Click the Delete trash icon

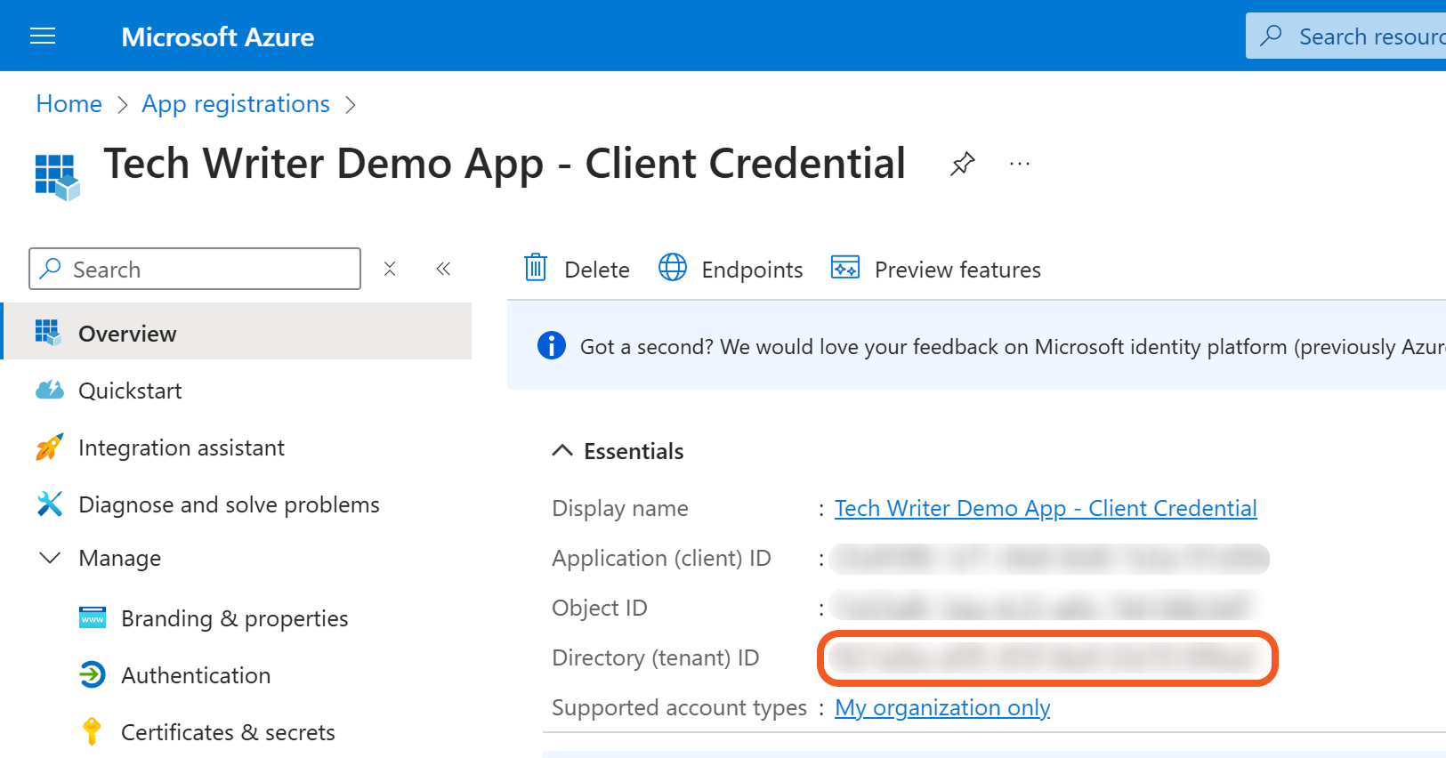pyautogui.click(x=536, y=268)
